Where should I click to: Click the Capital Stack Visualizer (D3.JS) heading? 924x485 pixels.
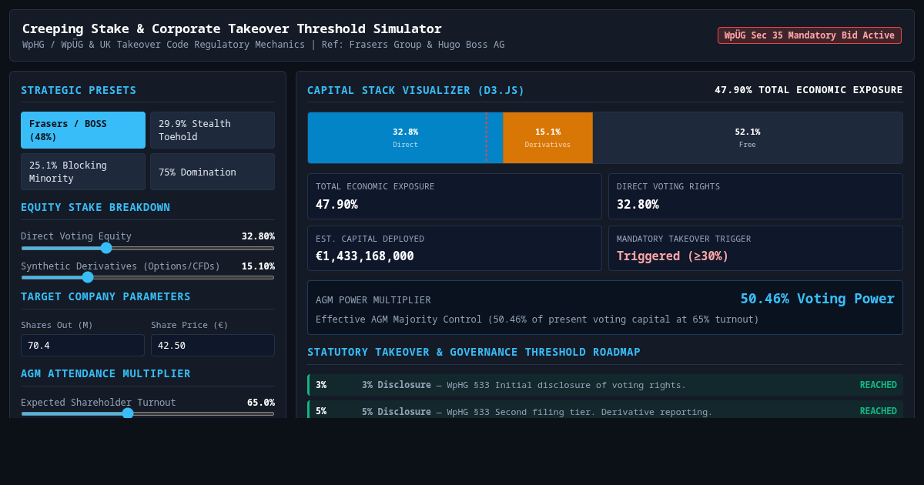(416, 90)
